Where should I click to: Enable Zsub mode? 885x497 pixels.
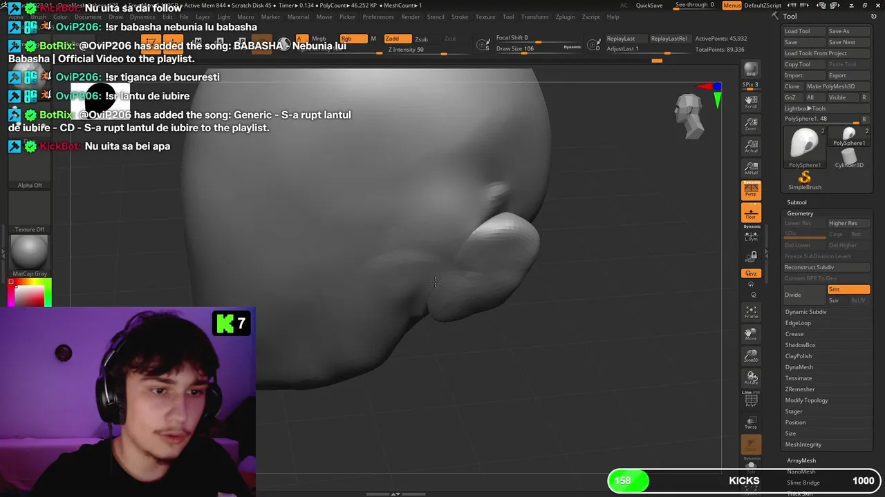coord(421,39)
